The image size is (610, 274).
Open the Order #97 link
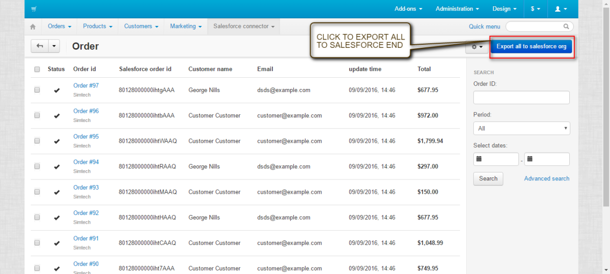86,85
